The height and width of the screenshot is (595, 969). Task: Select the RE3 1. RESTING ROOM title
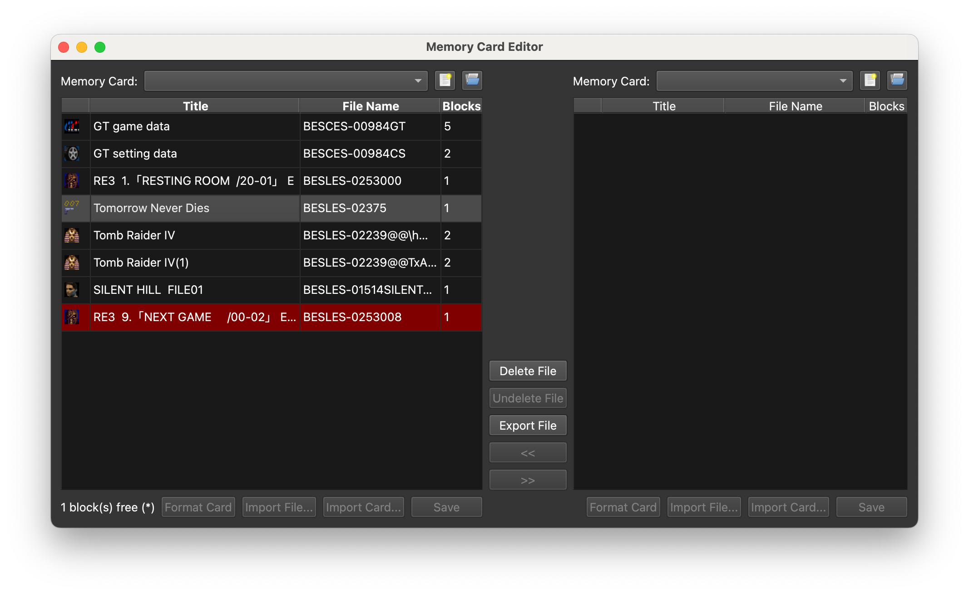(x=194, y=181)
